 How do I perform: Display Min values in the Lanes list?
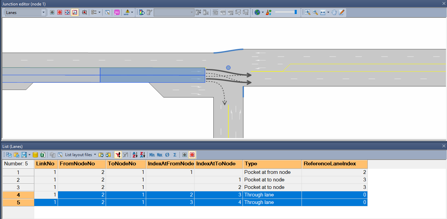click(x=151, y=154)
